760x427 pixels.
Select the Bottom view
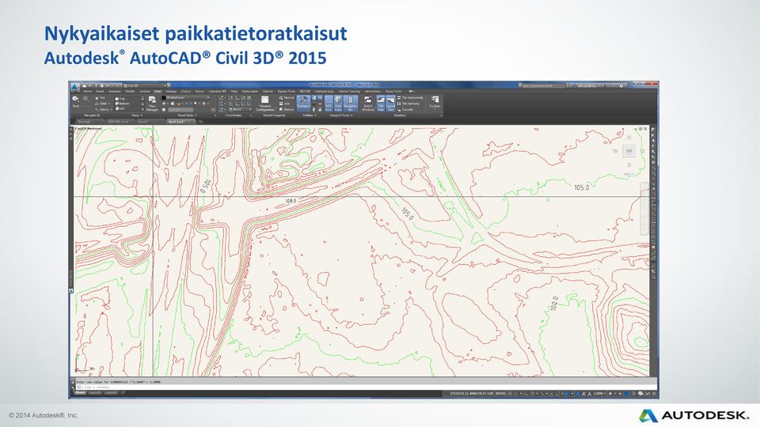[x=122, y=104]
